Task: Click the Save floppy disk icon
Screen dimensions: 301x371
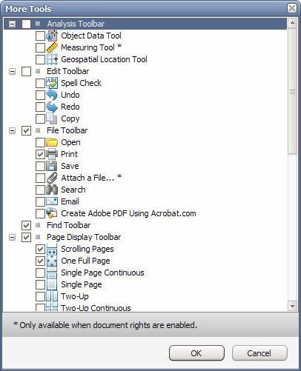Action: click(x=52, y=166)
